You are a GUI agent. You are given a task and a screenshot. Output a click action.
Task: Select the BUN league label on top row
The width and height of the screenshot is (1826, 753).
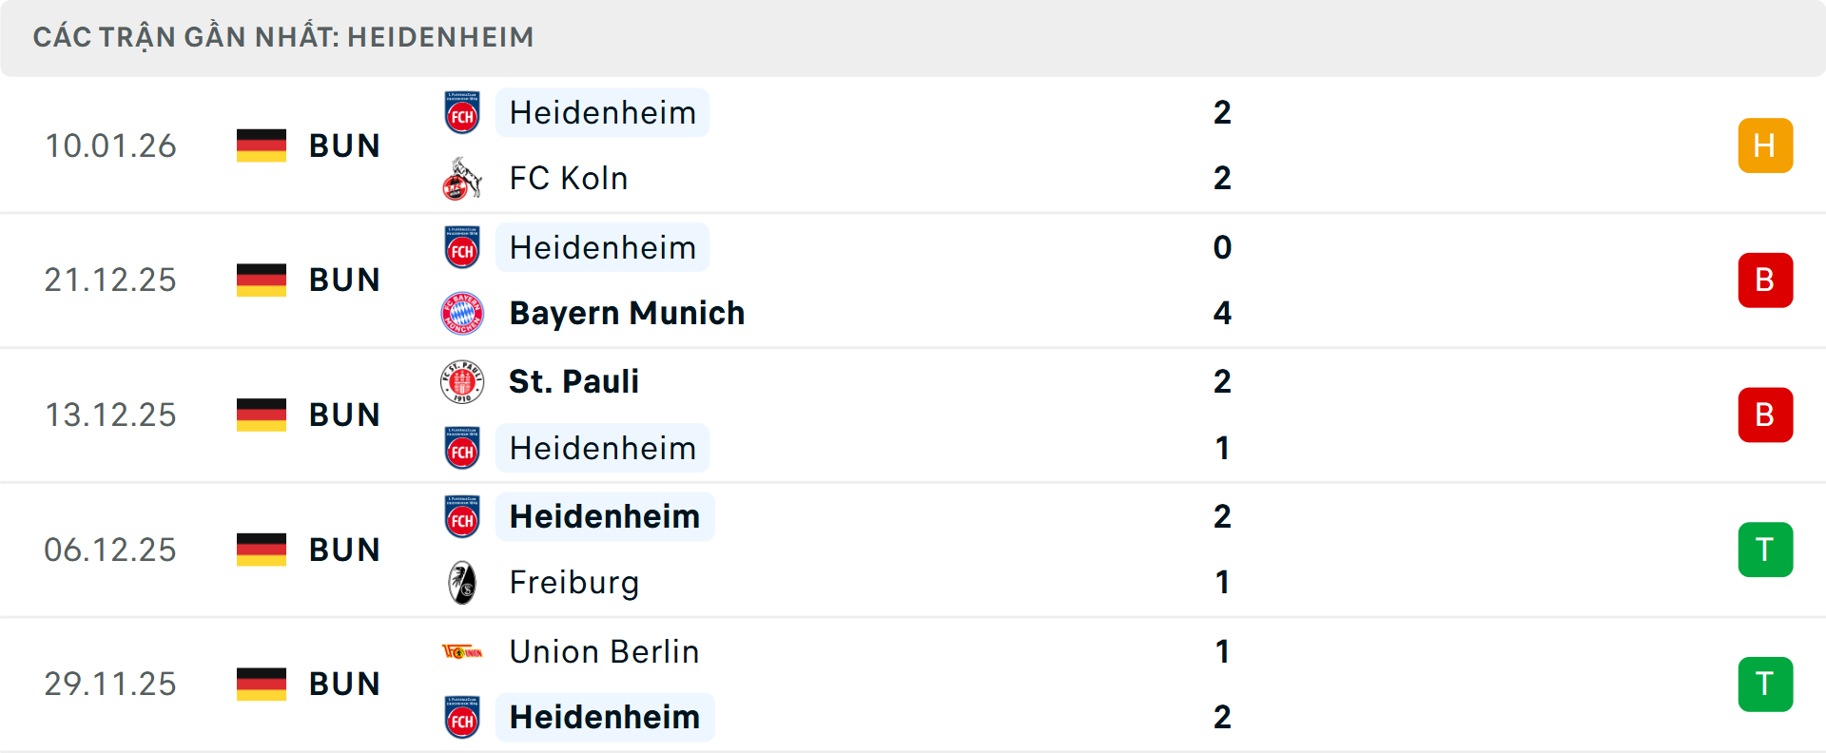coord(344,145)
